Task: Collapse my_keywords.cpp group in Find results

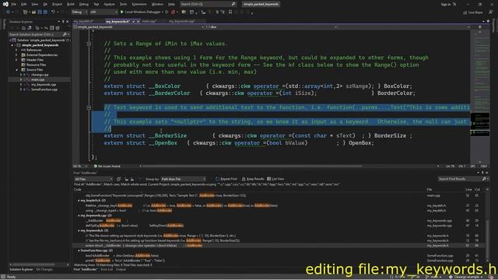Action: (x=79, y=215)
